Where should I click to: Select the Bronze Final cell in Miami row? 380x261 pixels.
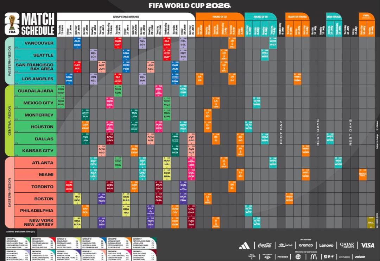(362, 174)
